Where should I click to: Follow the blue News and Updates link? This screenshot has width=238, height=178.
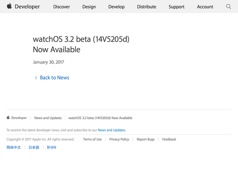pos(112,130)
